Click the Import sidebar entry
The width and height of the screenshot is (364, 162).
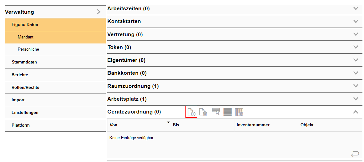pos(18,100)
